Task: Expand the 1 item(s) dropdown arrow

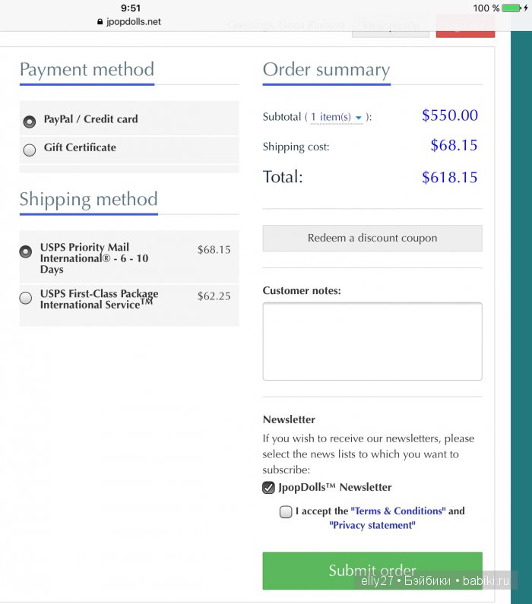Action: [x=359, y=118]
